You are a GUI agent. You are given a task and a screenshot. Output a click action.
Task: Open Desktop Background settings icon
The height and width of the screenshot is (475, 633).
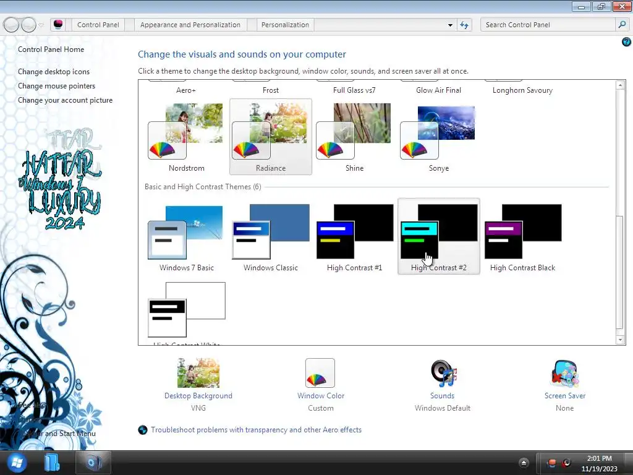tap(198, 373)
